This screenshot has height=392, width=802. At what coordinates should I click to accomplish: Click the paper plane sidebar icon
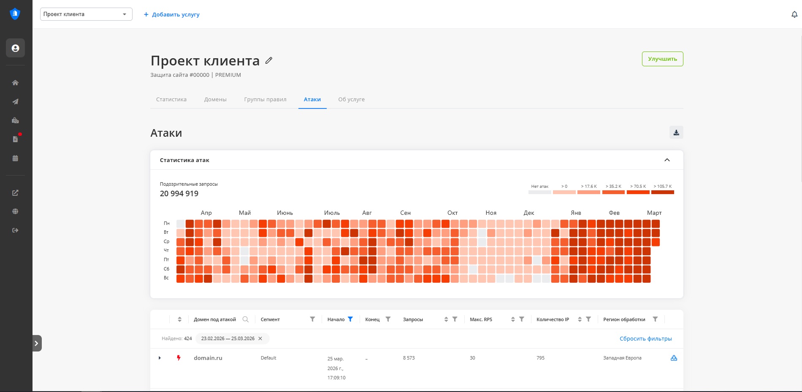click(x=15, y=102)
